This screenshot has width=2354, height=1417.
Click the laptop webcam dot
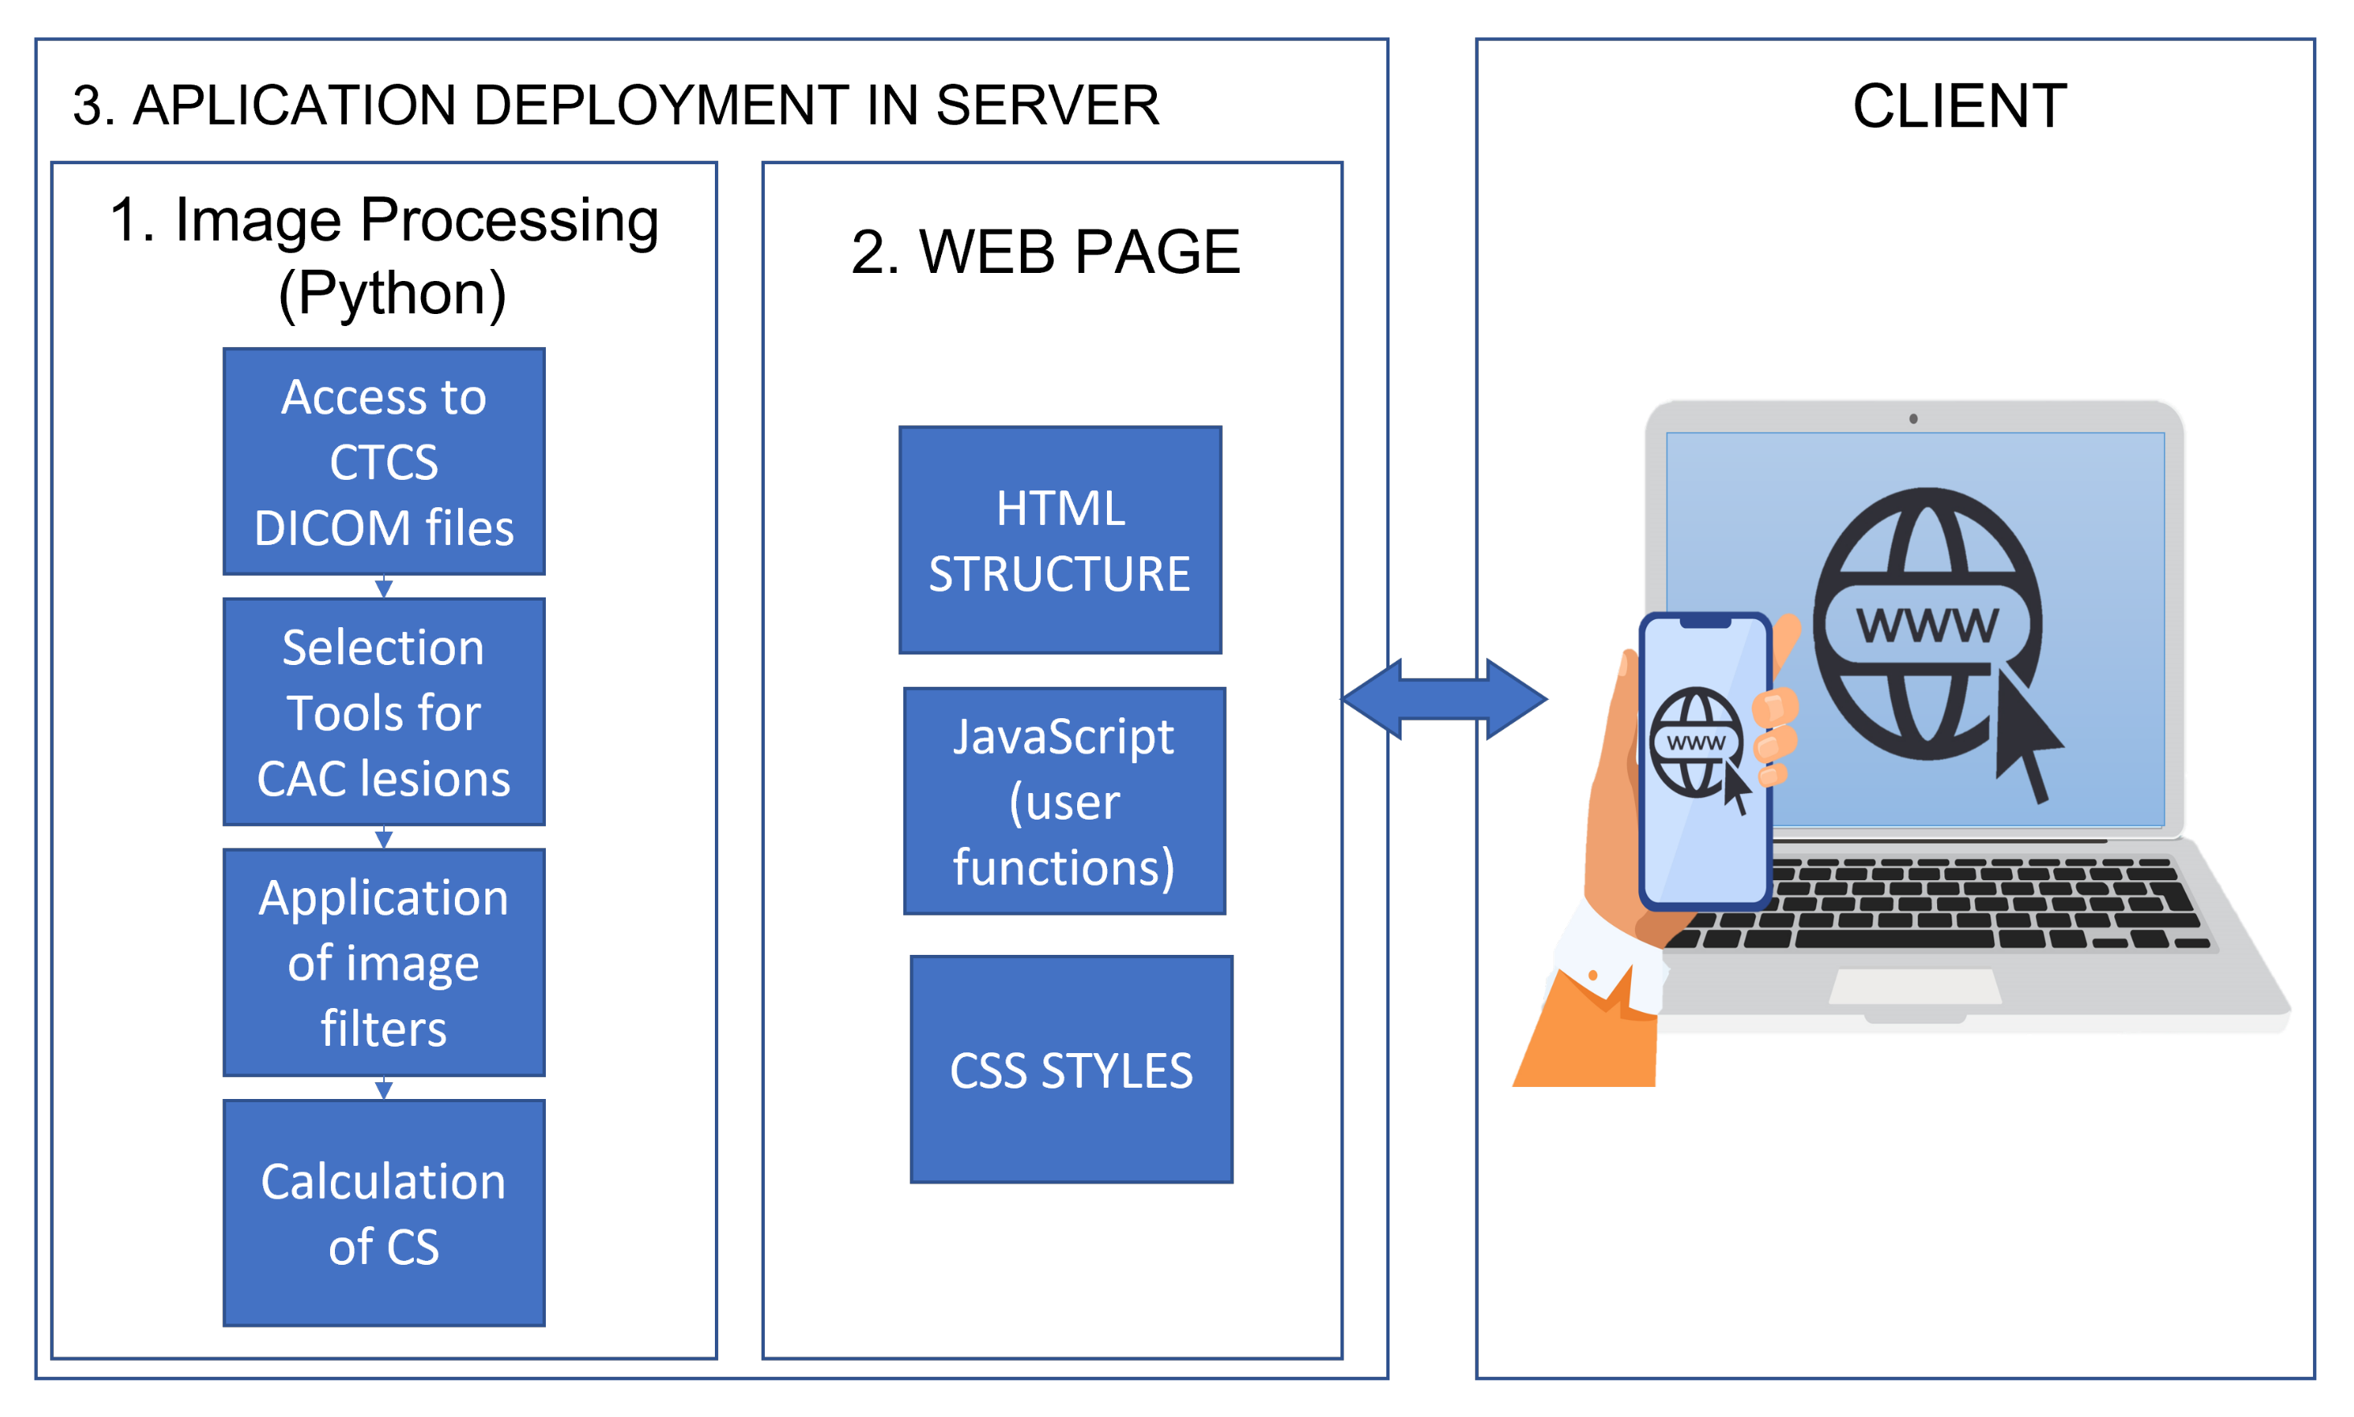1913,418
